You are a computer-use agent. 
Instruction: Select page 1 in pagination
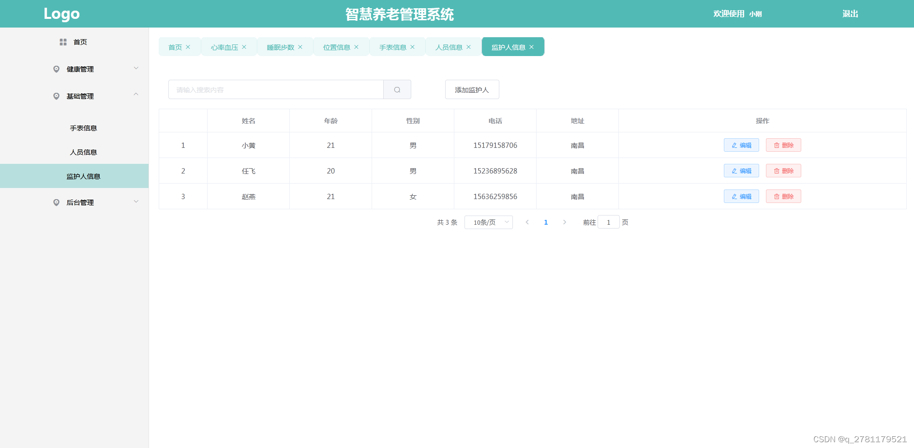point(546,222)
